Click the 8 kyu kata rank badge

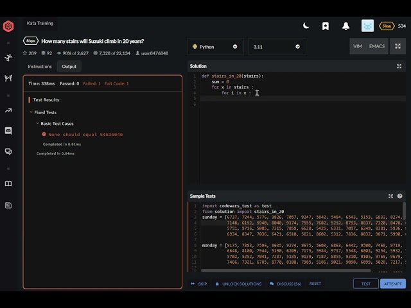click(x=31, y=41)
